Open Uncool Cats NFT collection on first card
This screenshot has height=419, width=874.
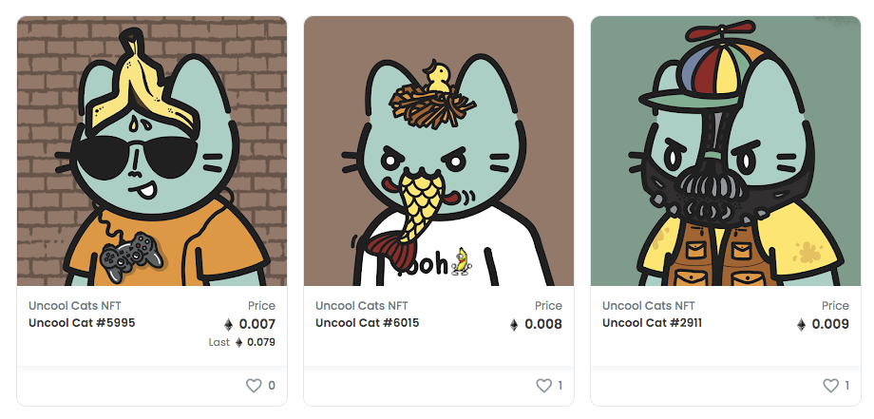point(75,305)
